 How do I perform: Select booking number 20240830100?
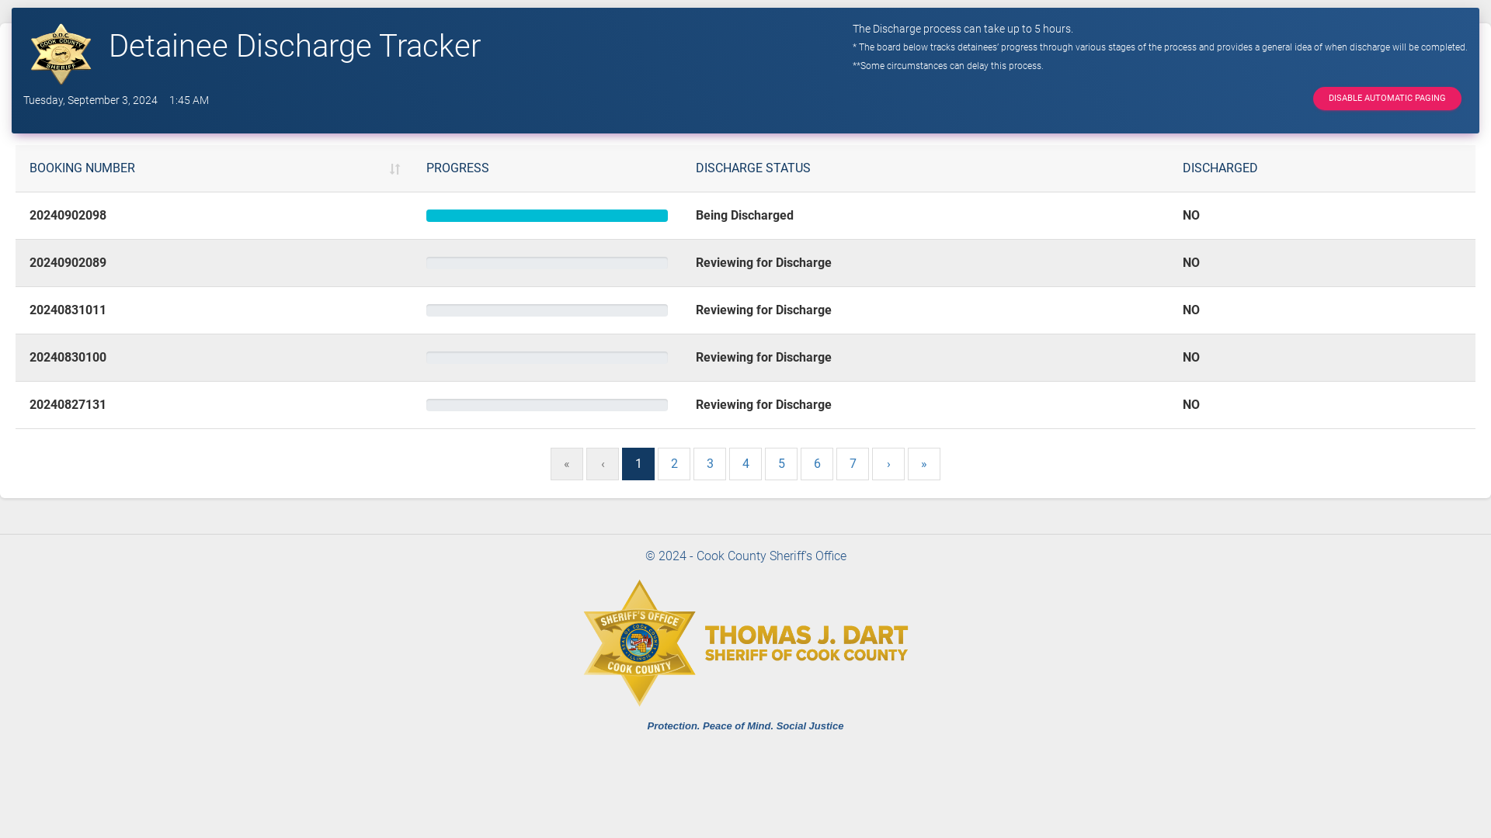coord(68,358)
